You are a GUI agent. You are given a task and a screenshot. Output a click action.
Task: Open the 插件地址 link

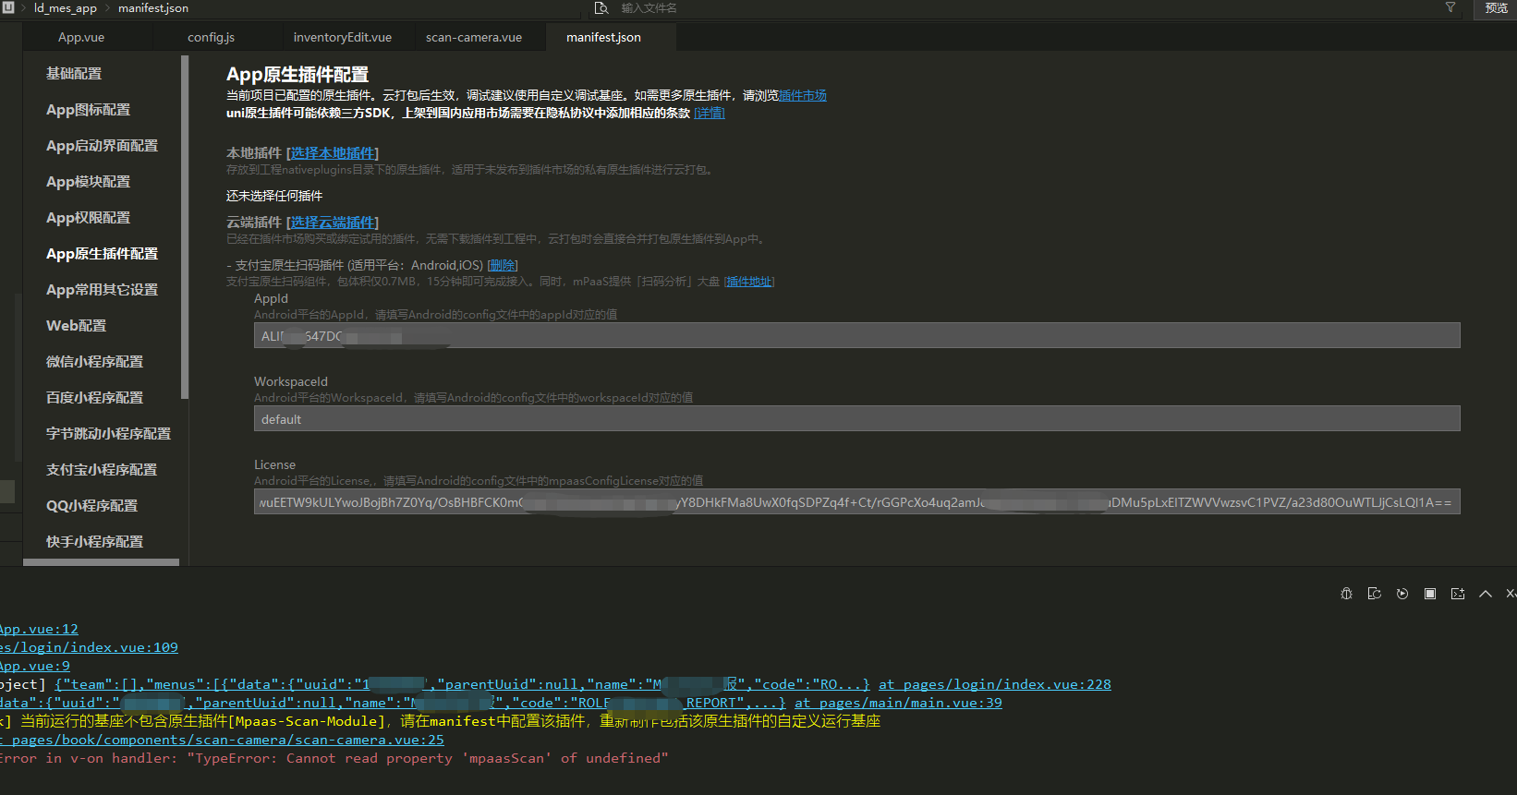coord(749,282)
